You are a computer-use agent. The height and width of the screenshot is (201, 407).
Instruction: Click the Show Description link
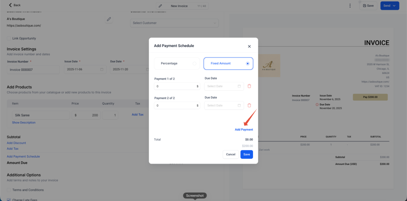24,122
